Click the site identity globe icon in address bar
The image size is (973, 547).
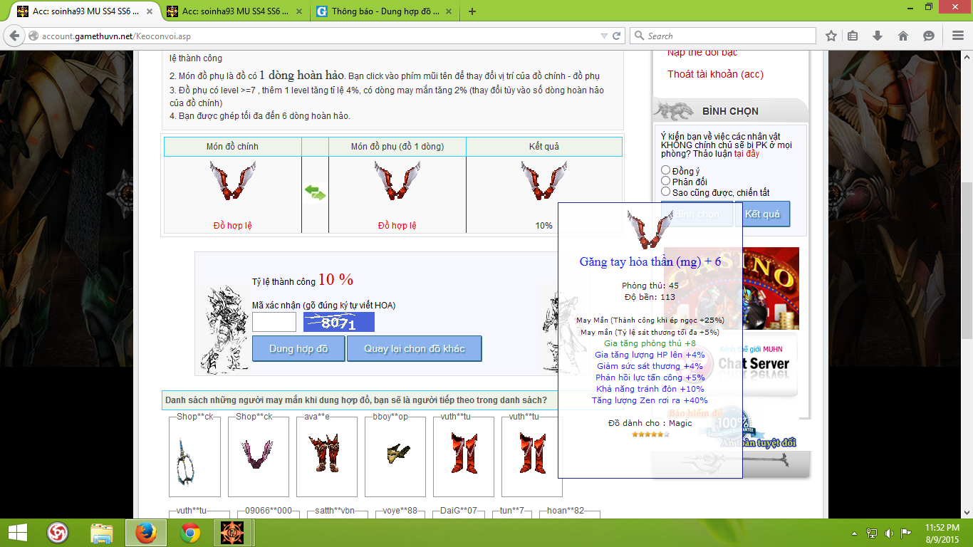[33, 36]
